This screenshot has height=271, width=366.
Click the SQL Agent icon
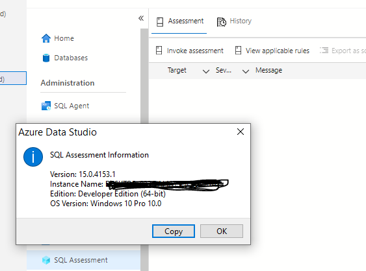(46, 106)
